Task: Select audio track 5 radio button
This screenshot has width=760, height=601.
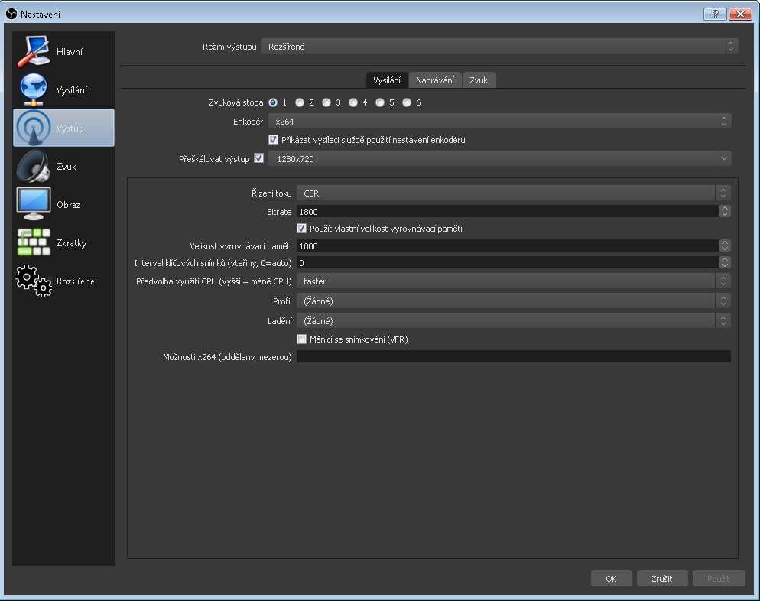Action: [379, 102]
